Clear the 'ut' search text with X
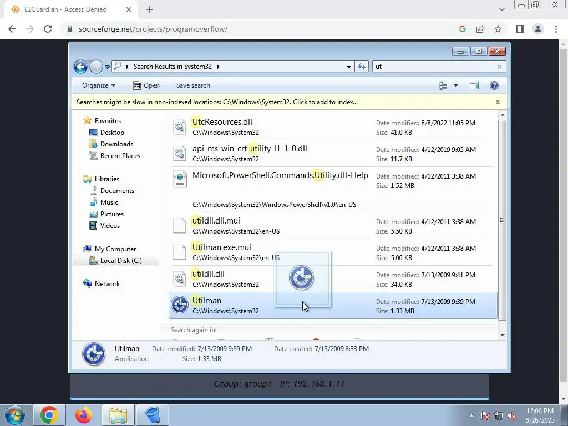The height and width of the screenshot is (426, 568). tap(500, 67)
